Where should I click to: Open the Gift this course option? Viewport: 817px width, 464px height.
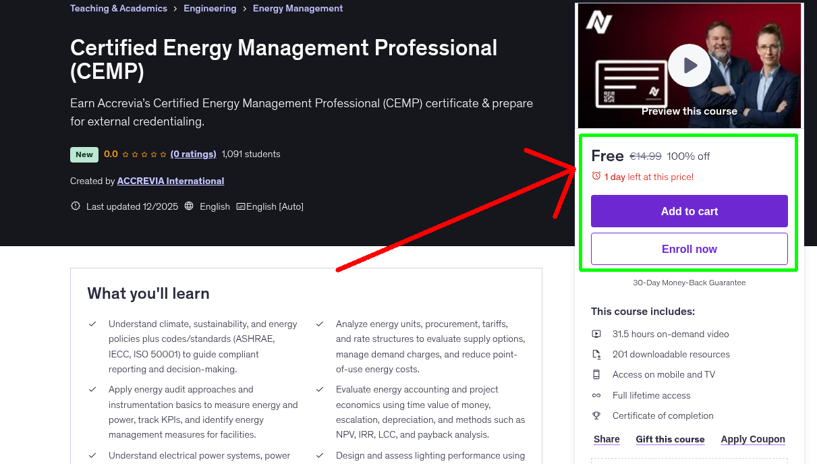(x=670, y=439)
